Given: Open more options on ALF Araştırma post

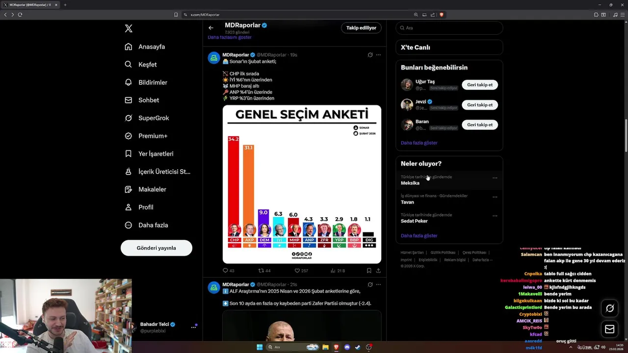Looking at the screenshot, I should [x=378, y=284].
